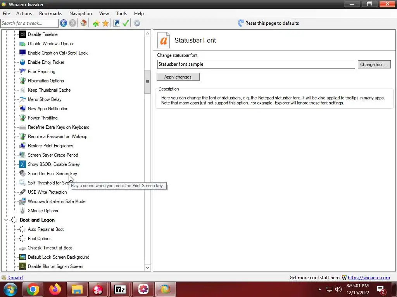This screenshot has width=397, height=297.
Task: Select Menu Show Delay tweak
Action: point(45,99)
